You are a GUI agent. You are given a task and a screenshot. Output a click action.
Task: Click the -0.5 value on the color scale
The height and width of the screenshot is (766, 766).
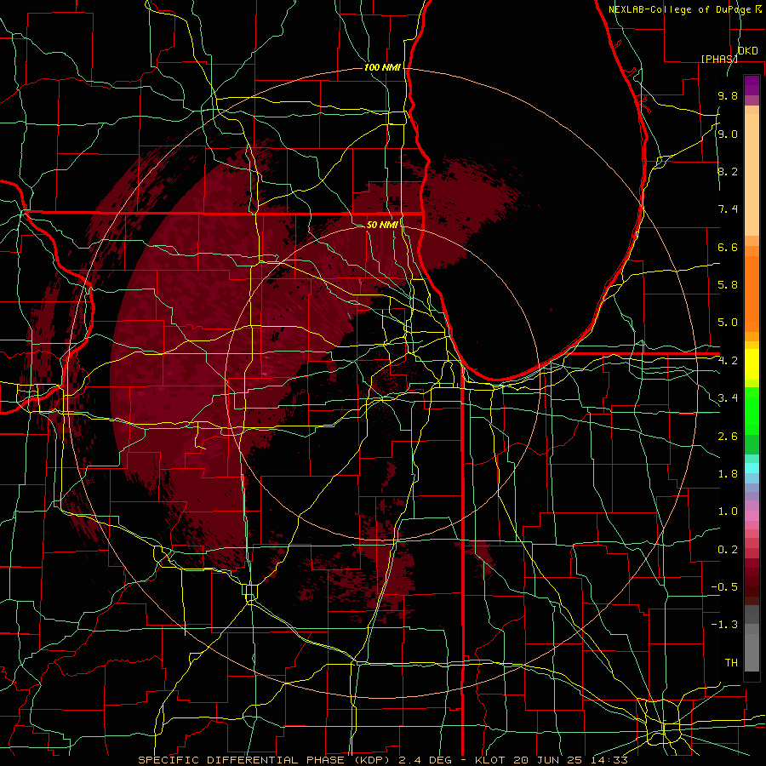click(724, 587)
